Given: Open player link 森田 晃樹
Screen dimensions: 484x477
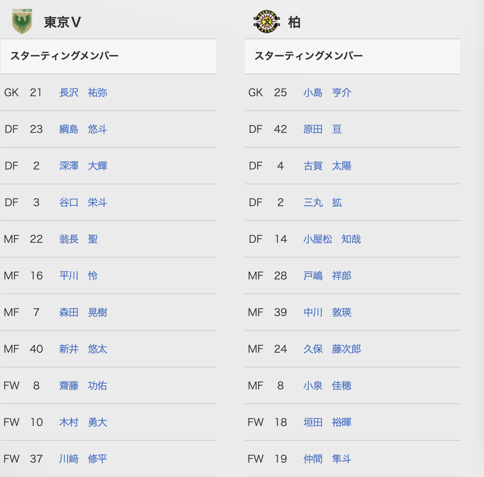Looking at the screenshot, I should 83,312.
